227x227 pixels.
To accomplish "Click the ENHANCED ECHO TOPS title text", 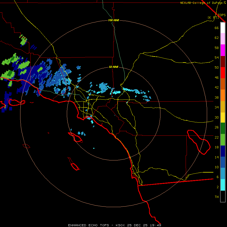I will click(88, 225).
